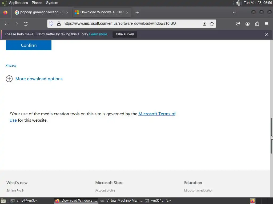Viewport: 273px width, 204px height.
Task: Click the distro logo in top panel
Action: [x=5, y=3]
